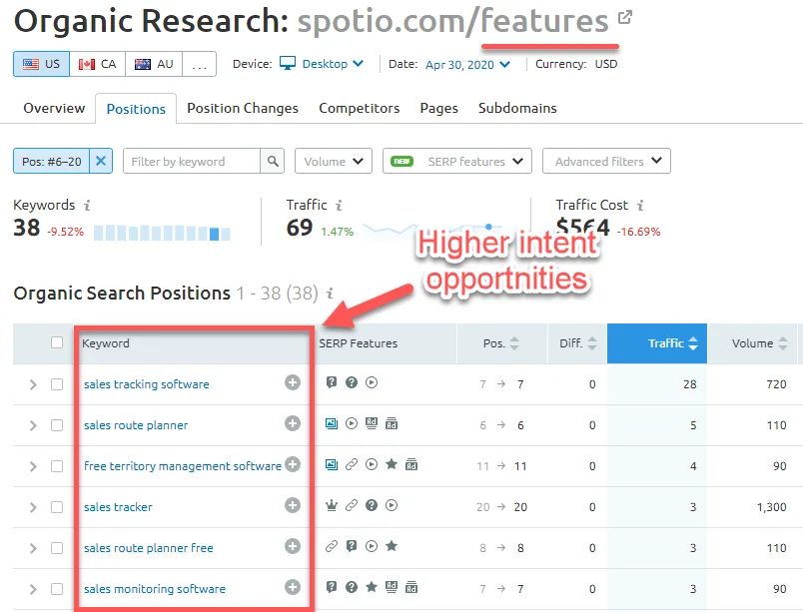Sort by the Pos. column

click(x=501, y=343)
